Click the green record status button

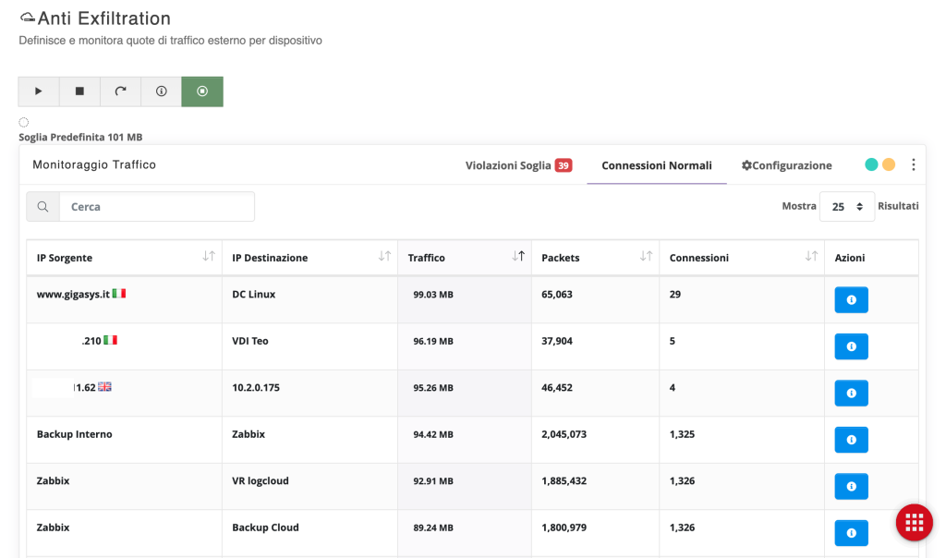coord(202,91)
